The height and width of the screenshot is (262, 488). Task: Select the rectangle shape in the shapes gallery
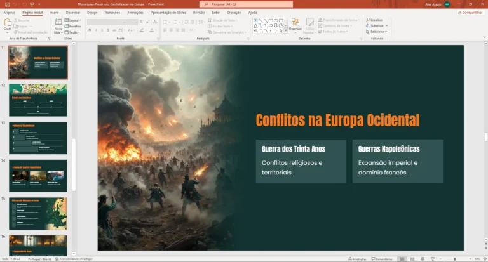pyautogui.click(x=271, y=20)
